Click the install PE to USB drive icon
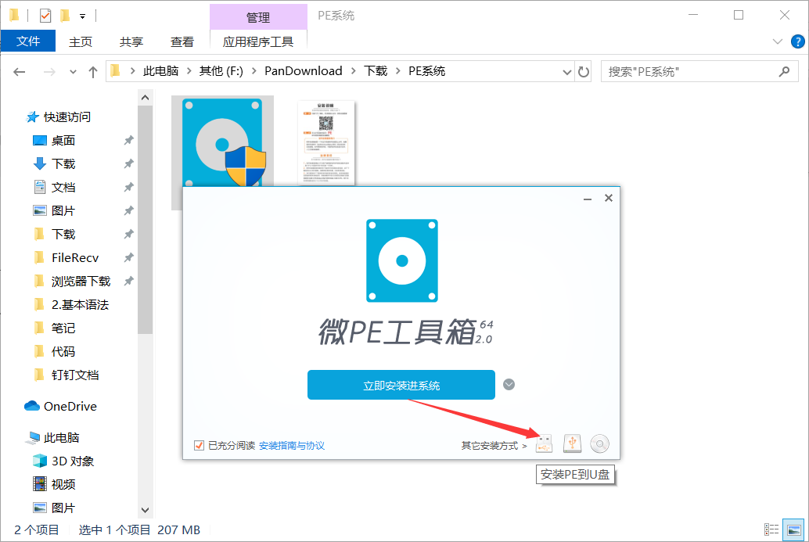This screenshot has height=542, width=809. pos(544,443)
